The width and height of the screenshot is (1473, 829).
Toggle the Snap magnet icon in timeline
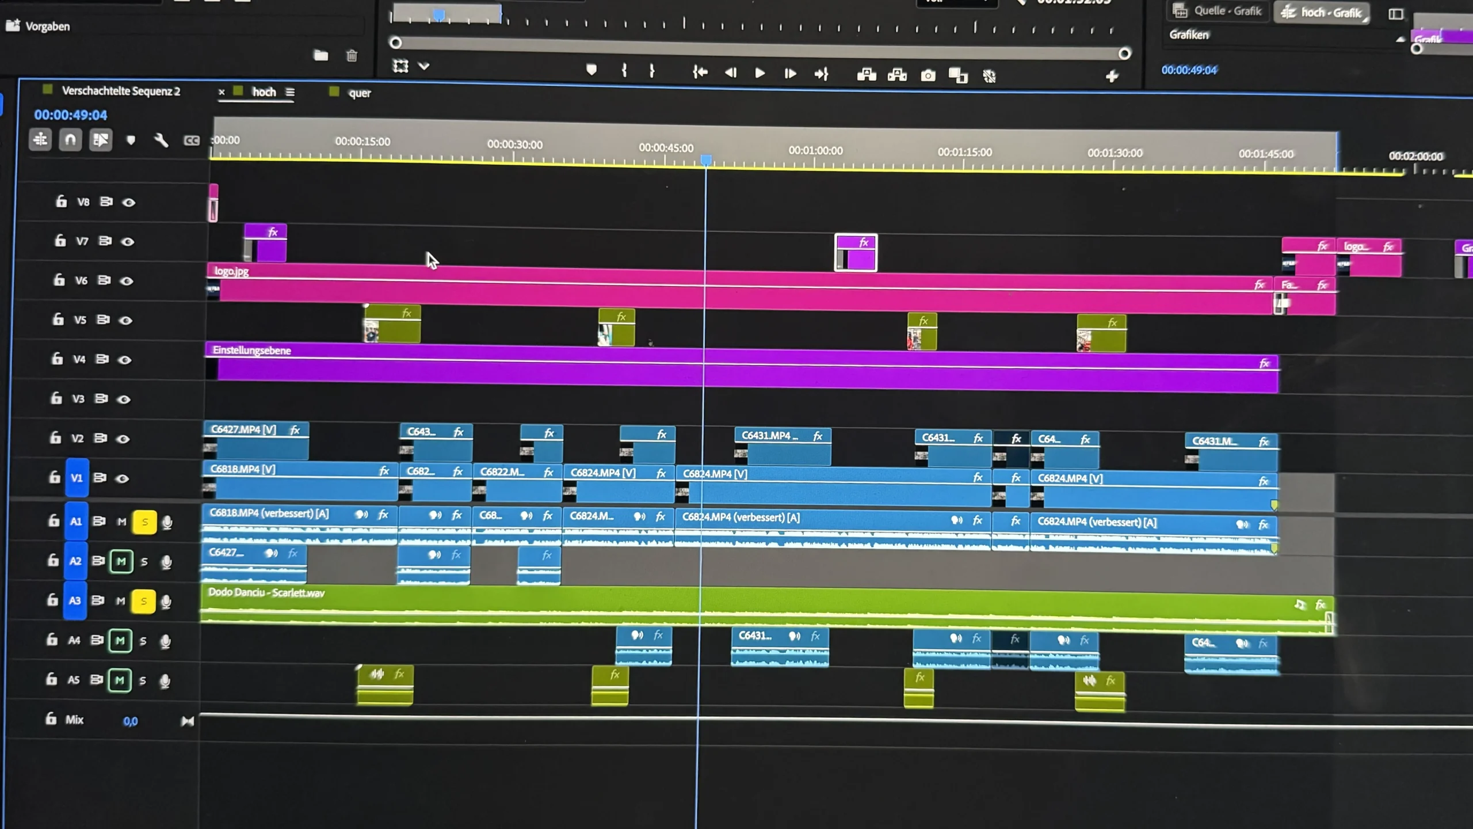click(70, 140)
